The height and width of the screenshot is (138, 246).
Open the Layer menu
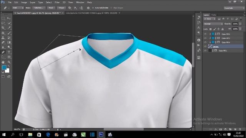32,2
